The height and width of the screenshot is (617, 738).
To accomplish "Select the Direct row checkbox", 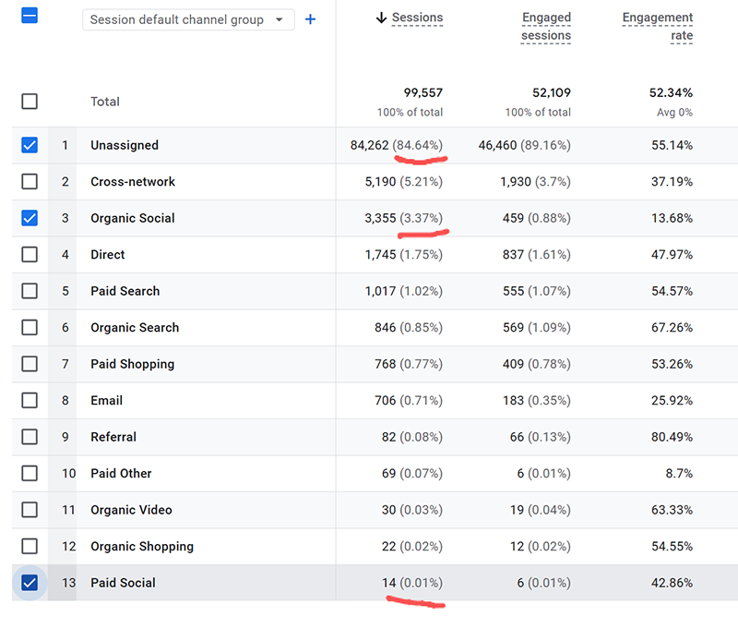I will [30, 255].
